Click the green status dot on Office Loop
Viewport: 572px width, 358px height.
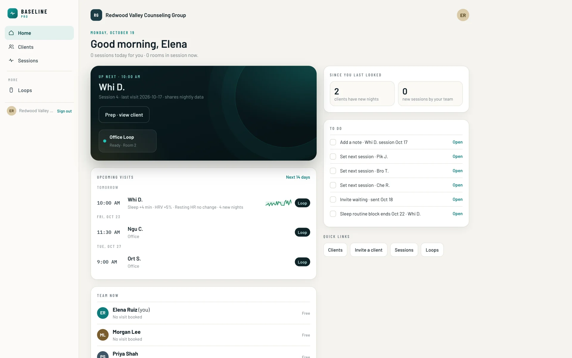pyautogui.click(x=105, y=141)
